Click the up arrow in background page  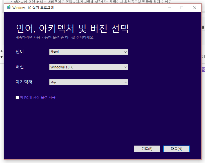(x=2, y=51)
